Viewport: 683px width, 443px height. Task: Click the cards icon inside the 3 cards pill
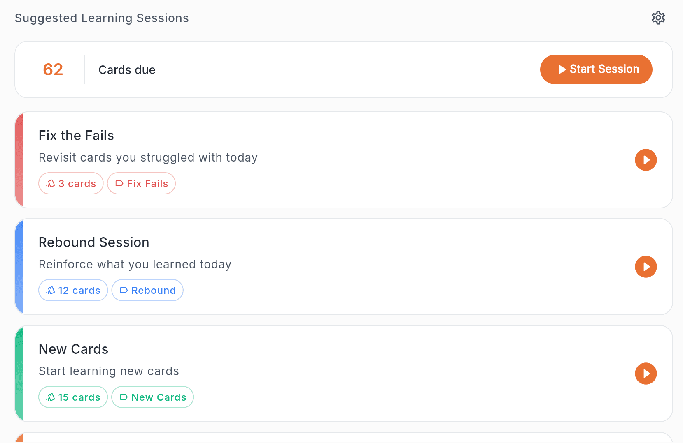(x=51, y=183)
